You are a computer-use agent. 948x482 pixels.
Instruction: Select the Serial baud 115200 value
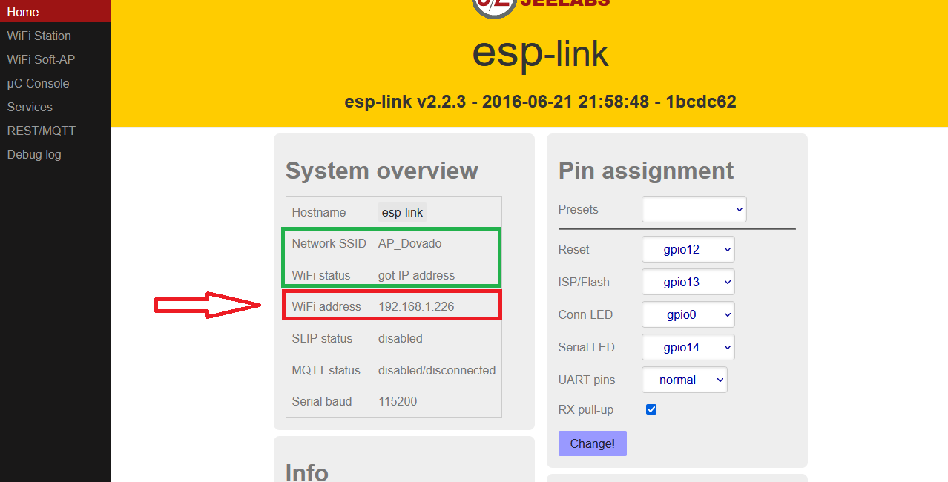click(398, 401)
